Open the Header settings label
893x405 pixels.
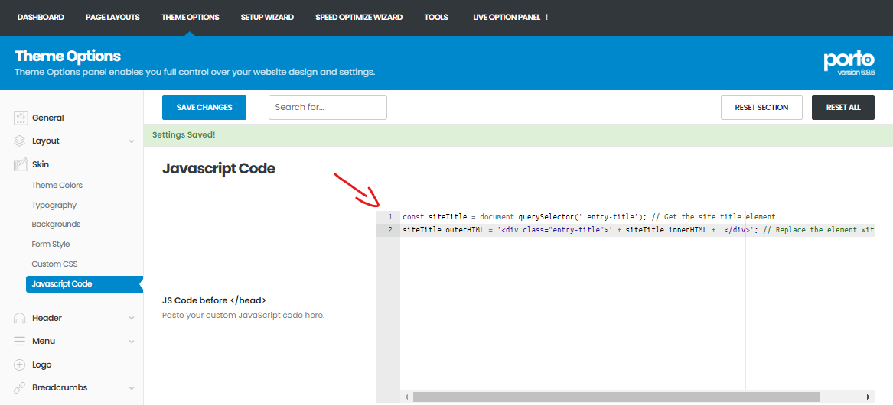tap(47, 318)
